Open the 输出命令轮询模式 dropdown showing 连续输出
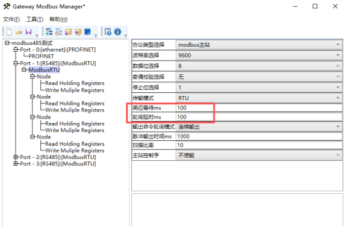 tap(259, 127)
